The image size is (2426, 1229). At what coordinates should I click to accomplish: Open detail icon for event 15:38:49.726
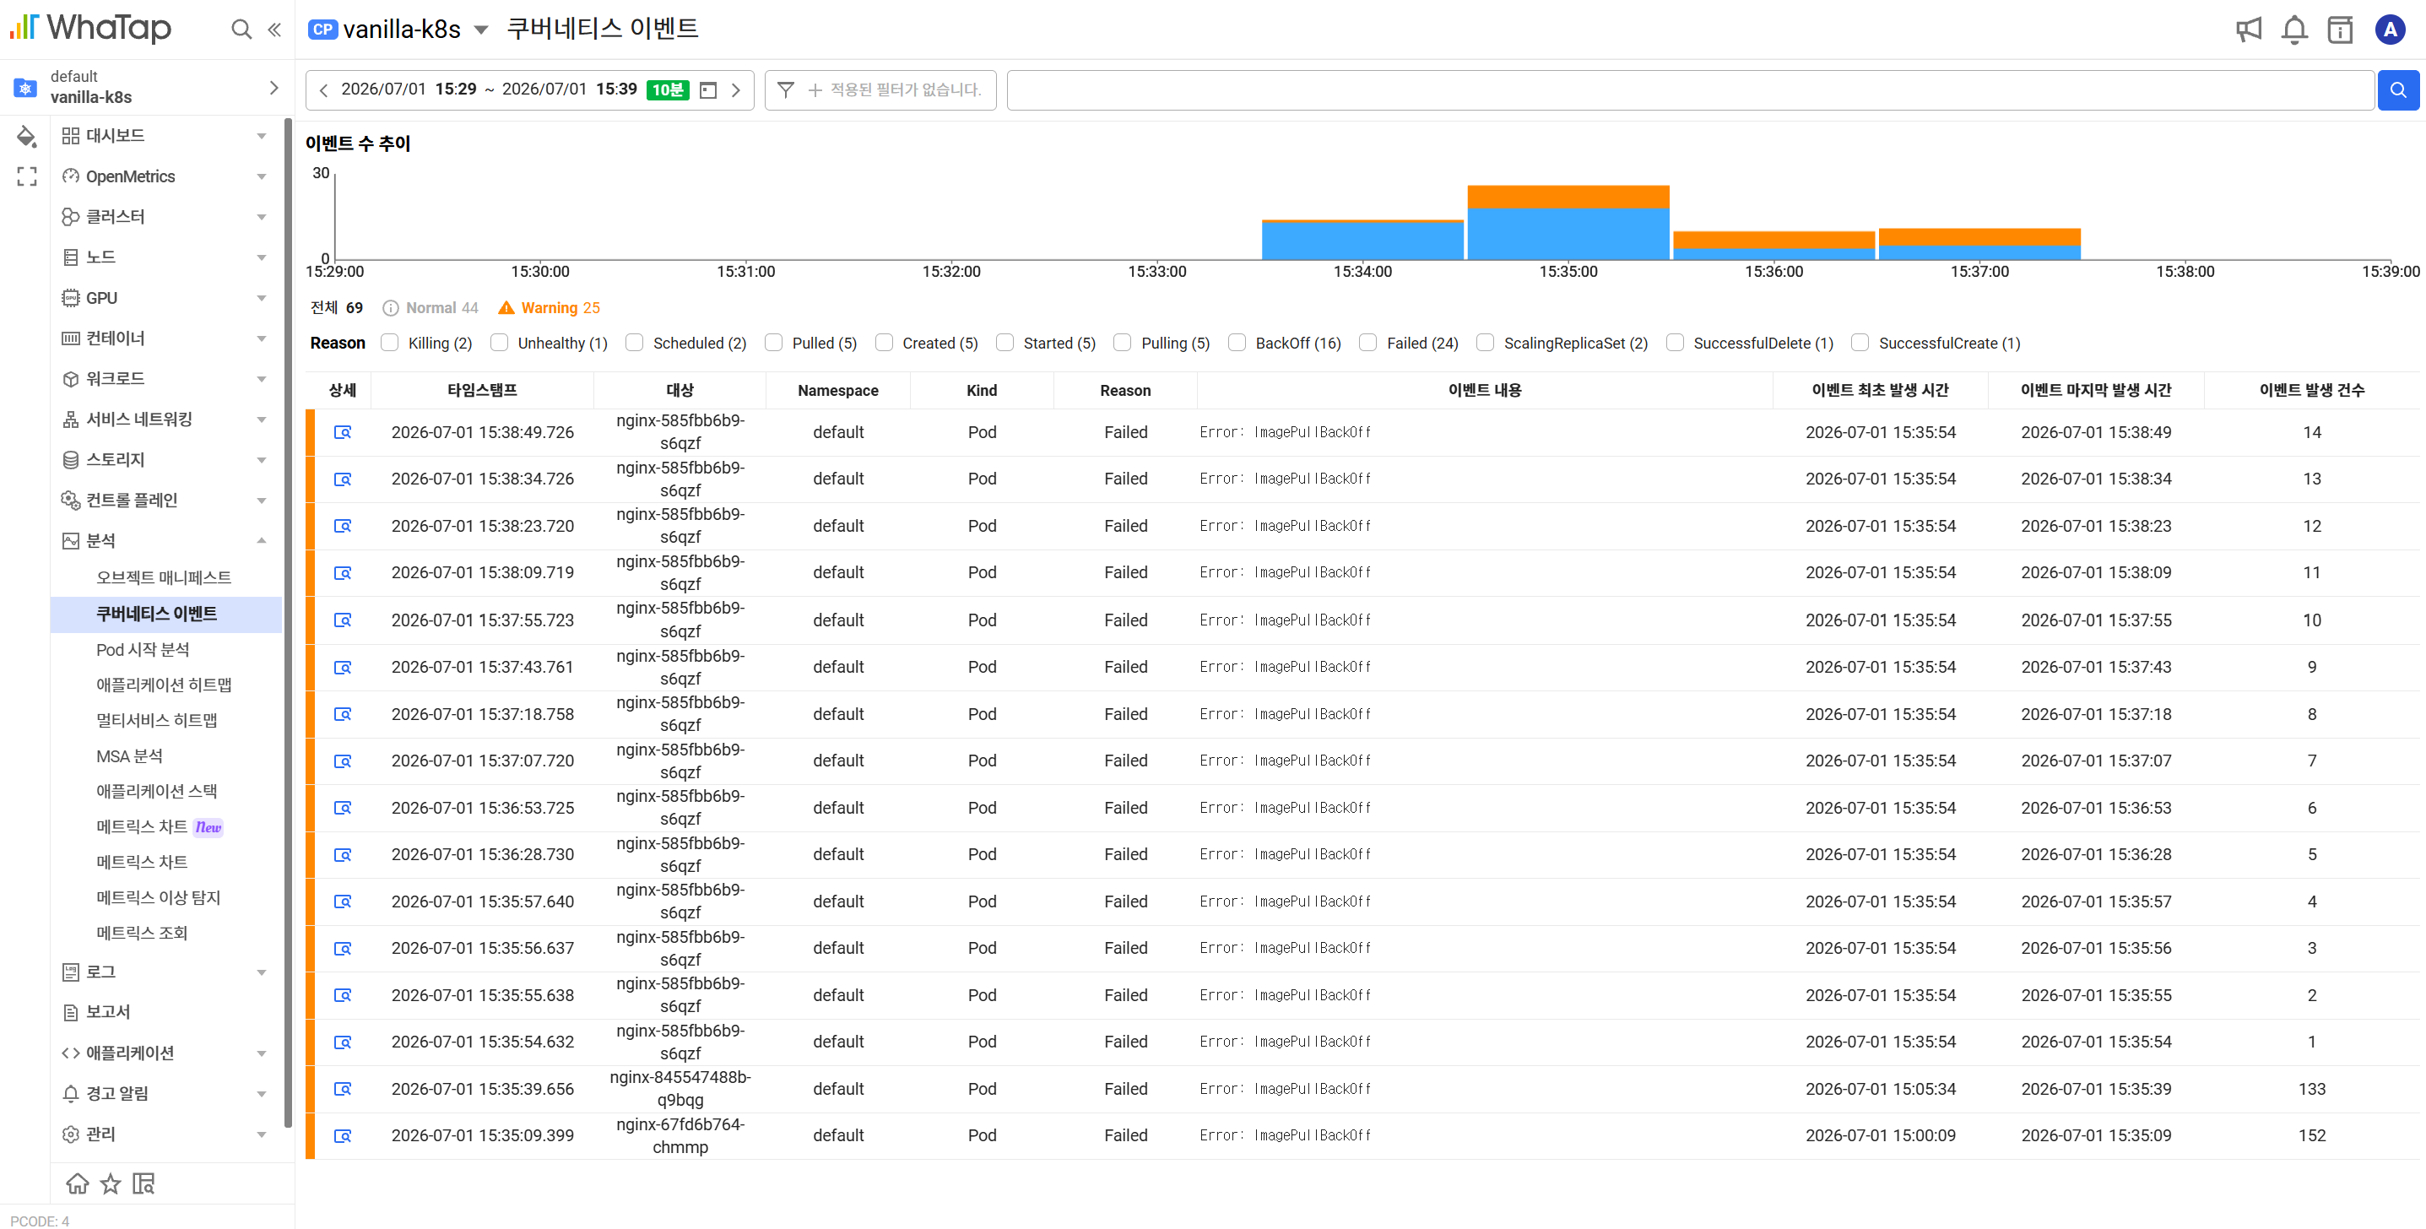click(343, 431)
